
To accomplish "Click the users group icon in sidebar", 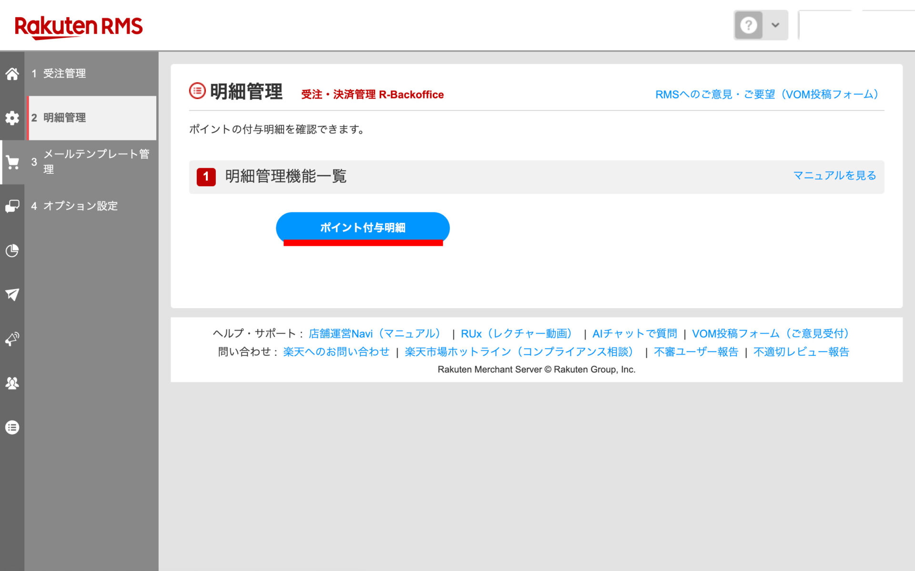I will pyautogui.click(x=12, y=383).
